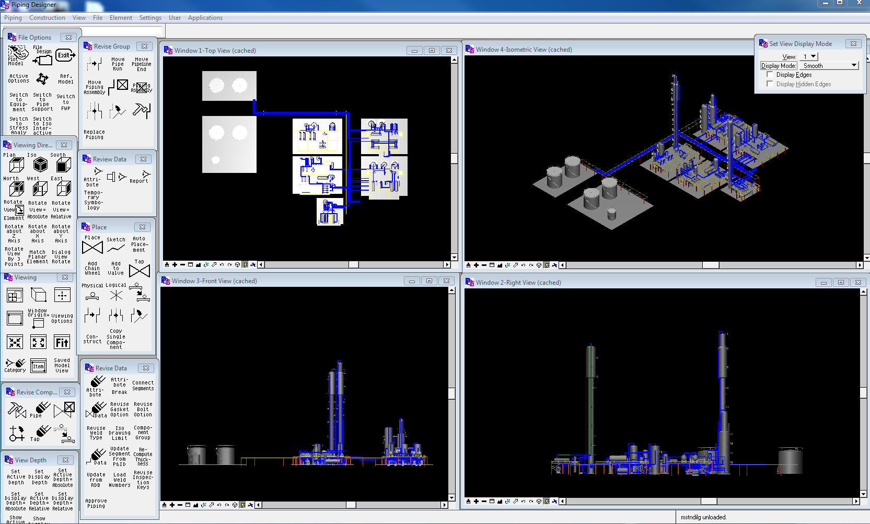Click the Sketch icon in Place panel
The width and height of the screenshot is (870, 524).
(x=116, y=244)
